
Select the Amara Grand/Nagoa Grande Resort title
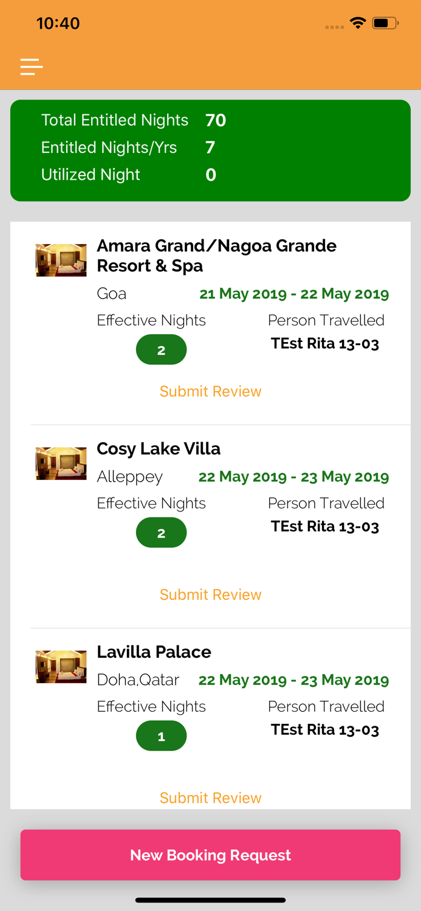216,256
